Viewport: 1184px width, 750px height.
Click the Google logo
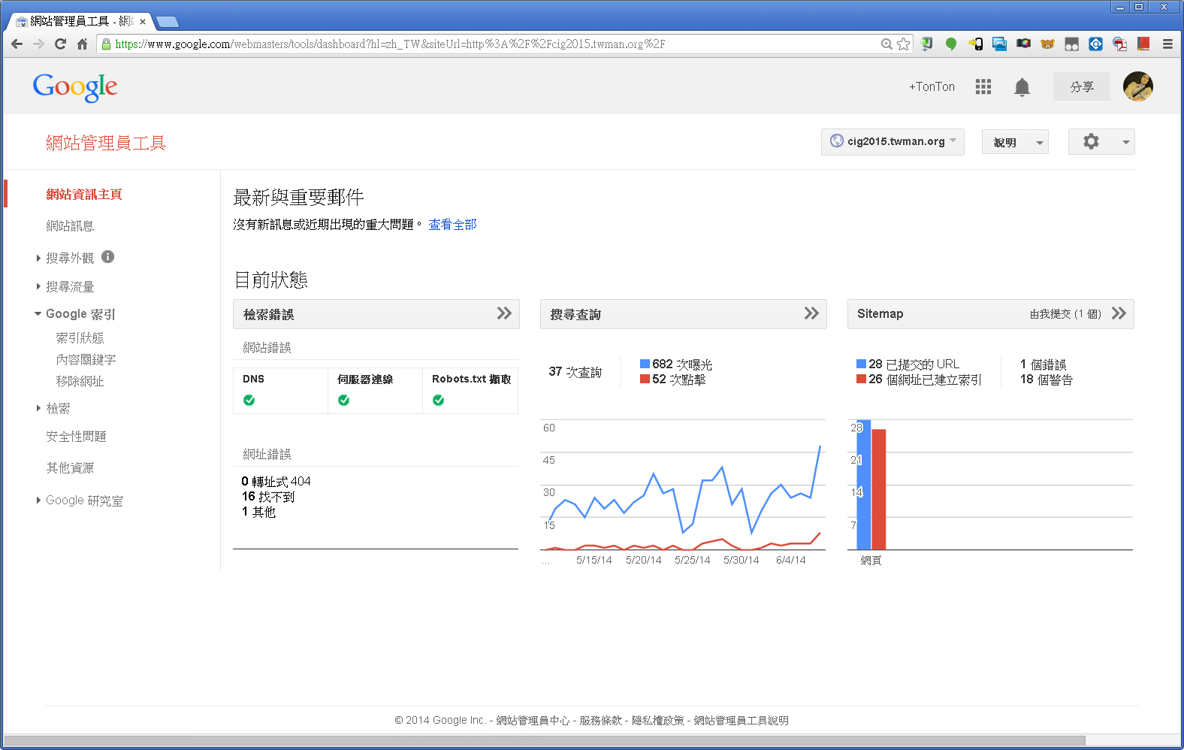point(75,87)
